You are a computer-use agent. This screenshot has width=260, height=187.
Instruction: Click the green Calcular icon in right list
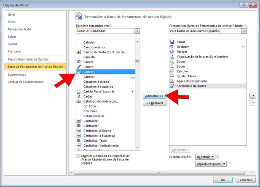click(172, 71)
